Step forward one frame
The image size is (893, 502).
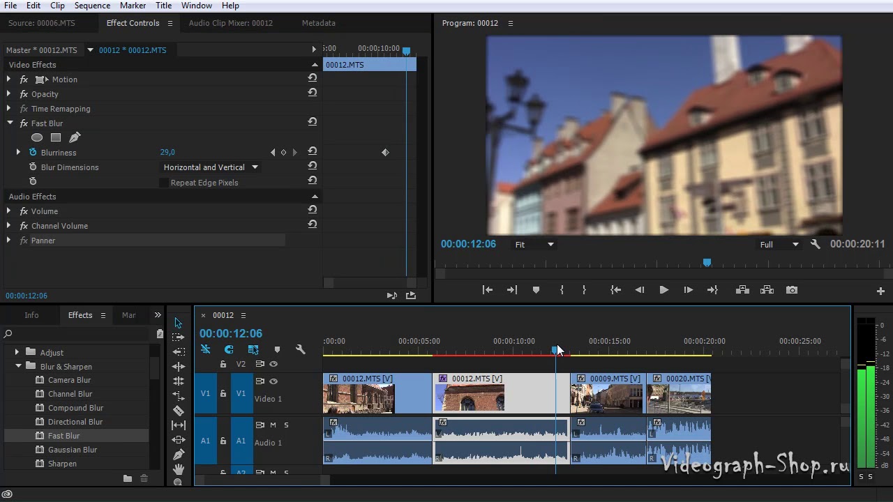click(x=688, y=290)
